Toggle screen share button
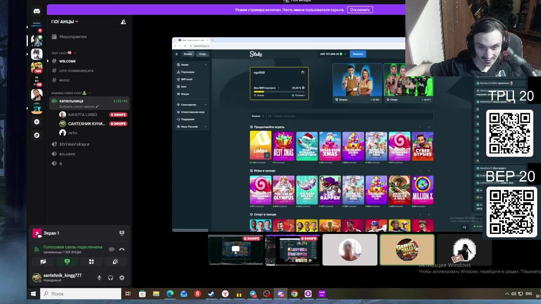541x304 pixels. [67, 262]
